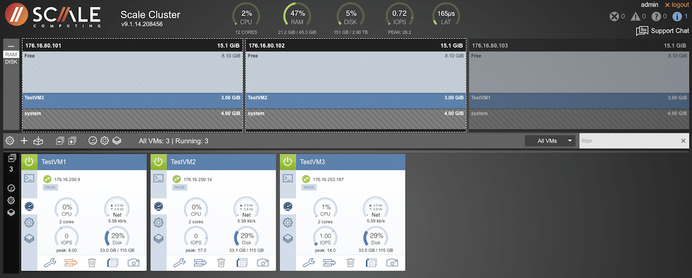Switch to TestVM2 devices gear tab
Viewport: 692px width, 278px height.
158,222
